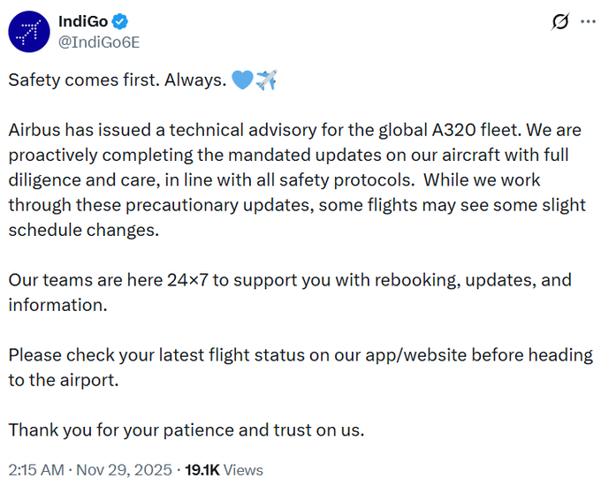Click the @IndiGo6E handle

[97, 40]
